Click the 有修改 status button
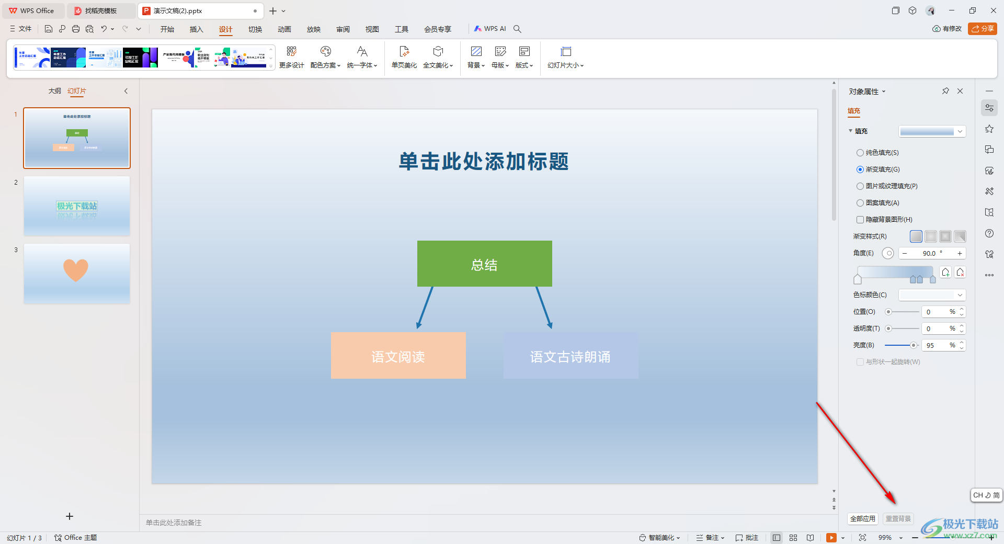Image resolution: width=1004 pixels, height=544 pixels. pos(947,29)
